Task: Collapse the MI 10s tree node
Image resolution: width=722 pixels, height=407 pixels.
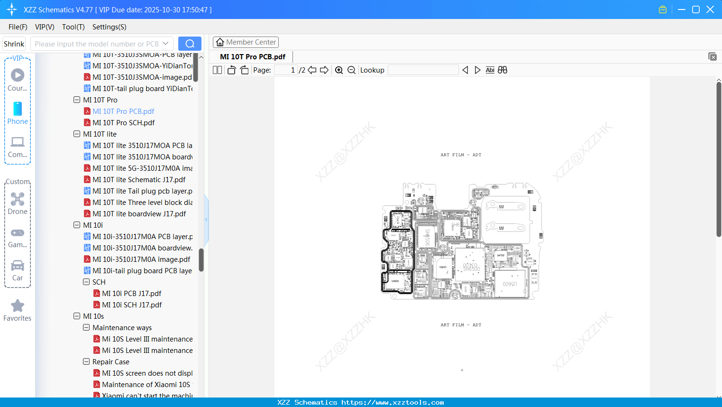Action: tap(77, 316)
